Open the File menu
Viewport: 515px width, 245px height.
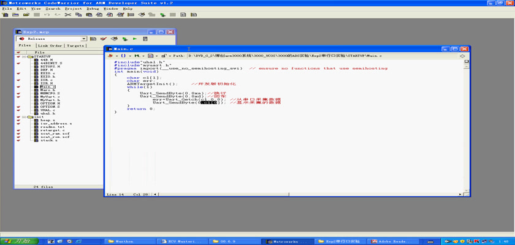[x=7, y=9]
